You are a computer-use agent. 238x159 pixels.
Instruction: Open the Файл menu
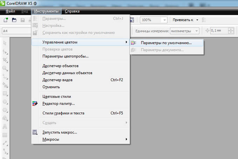pyautogui.click(x=10, y=11)
